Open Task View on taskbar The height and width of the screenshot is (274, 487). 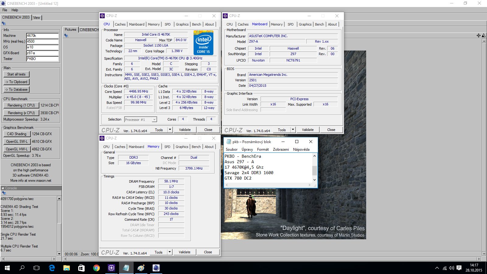pyautogui.click(x=37, y=268)
